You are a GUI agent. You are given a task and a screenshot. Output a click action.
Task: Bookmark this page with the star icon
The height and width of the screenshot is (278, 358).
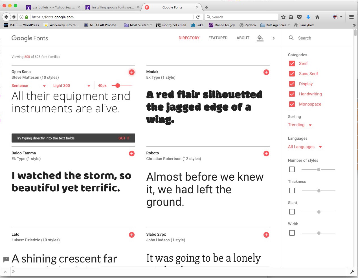coord(283,17)
